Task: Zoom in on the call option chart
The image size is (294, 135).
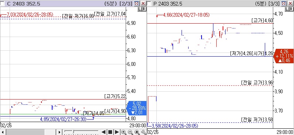Action: click(x=124, y=132)
